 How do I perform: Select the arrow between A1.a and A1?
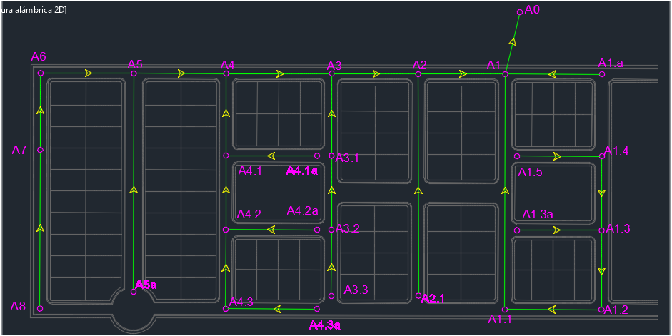pos(552,73)
